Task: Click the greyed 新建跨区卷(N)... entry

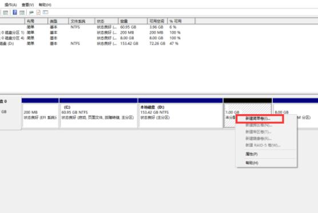Action: pyautogui.click(x=259, y=125)
